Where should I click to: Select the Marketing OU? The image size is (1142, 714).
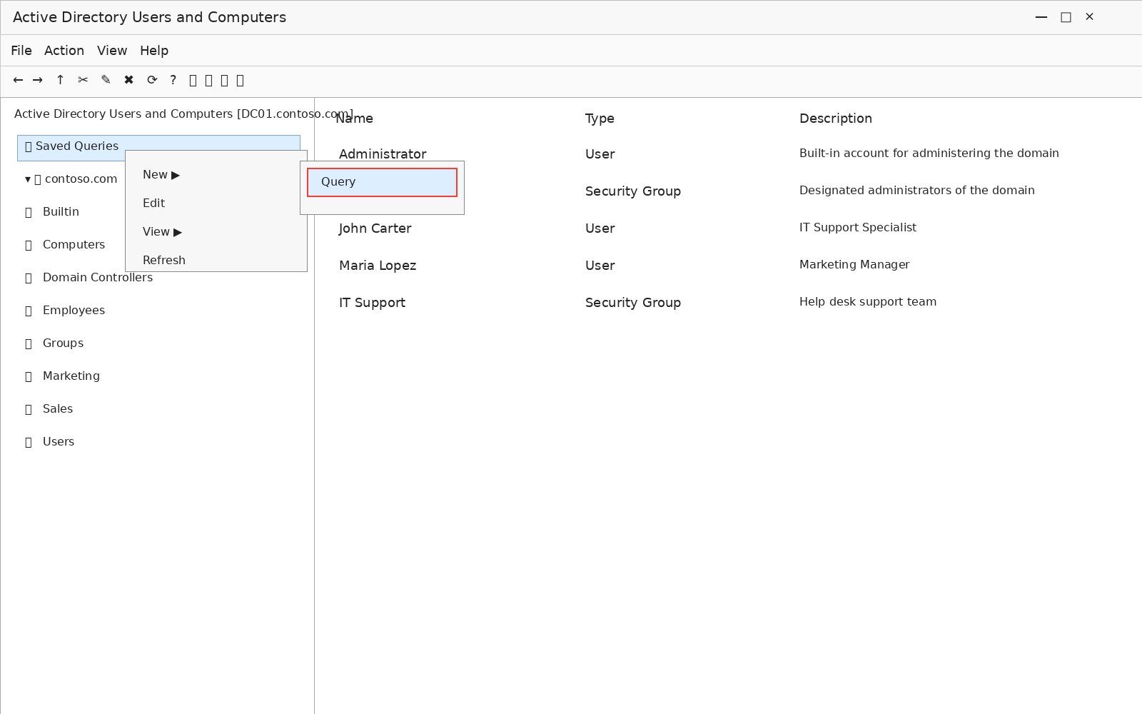click(71, 376)
